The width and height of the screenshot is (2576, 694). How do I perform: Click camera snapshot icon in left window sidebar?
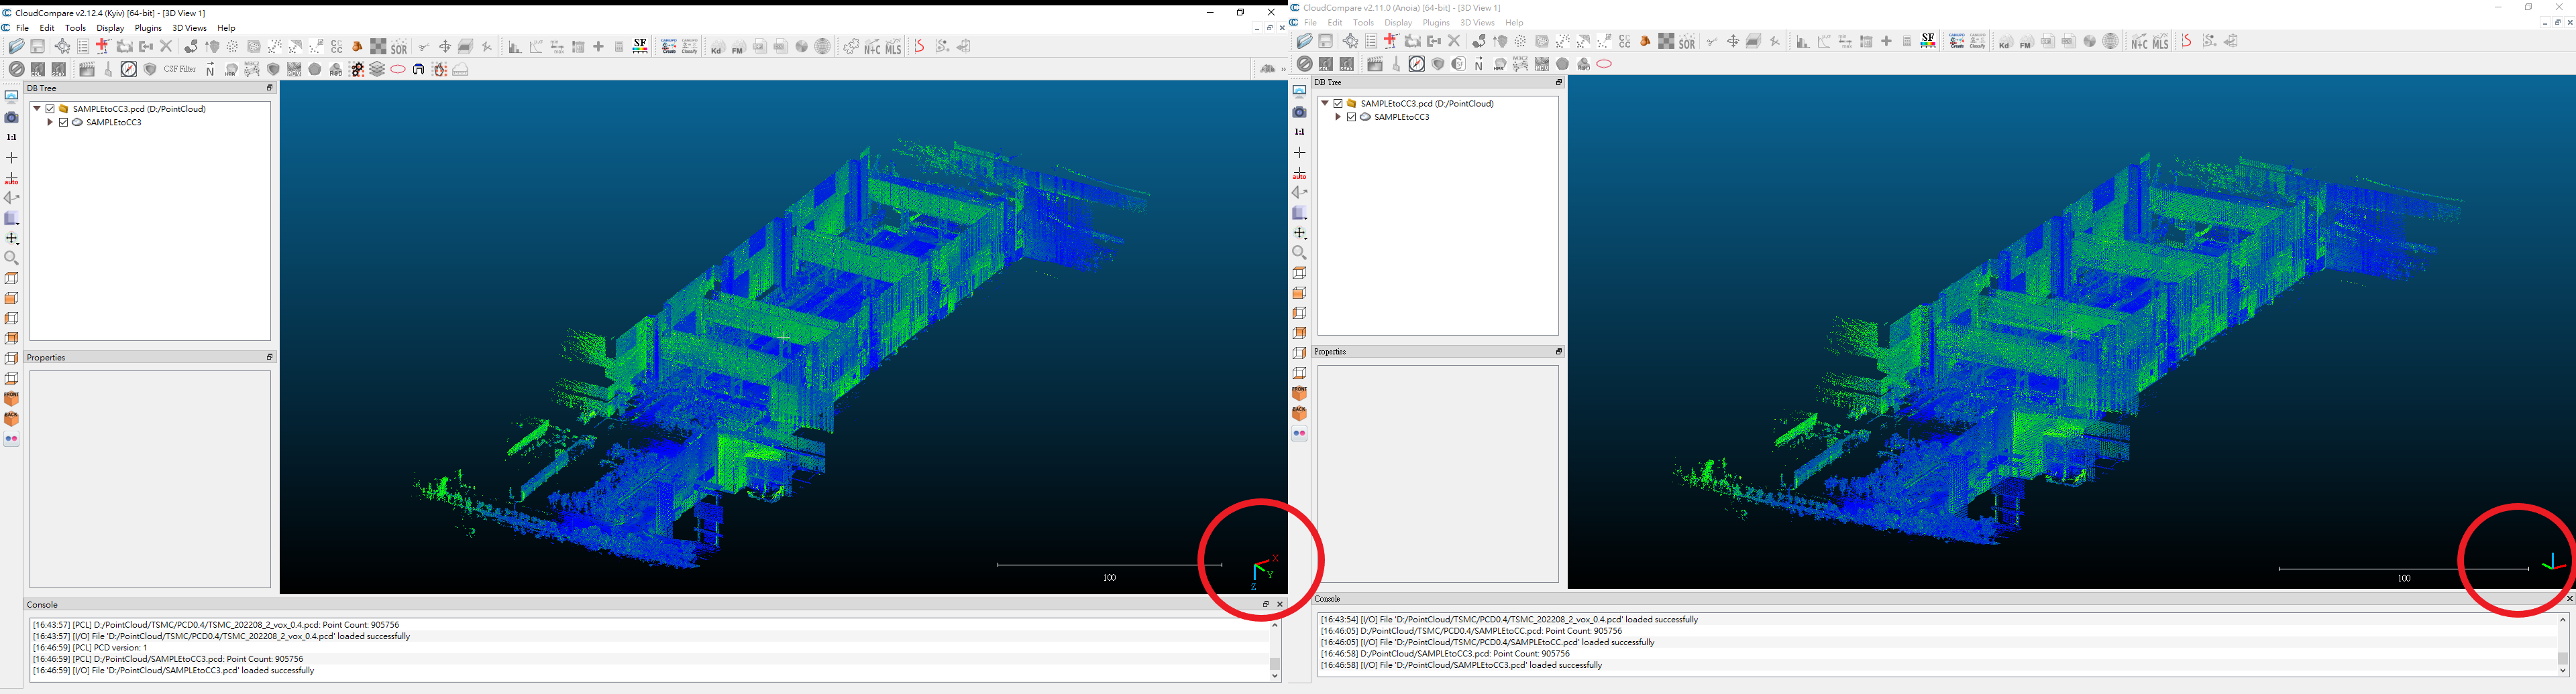point(12,118)
